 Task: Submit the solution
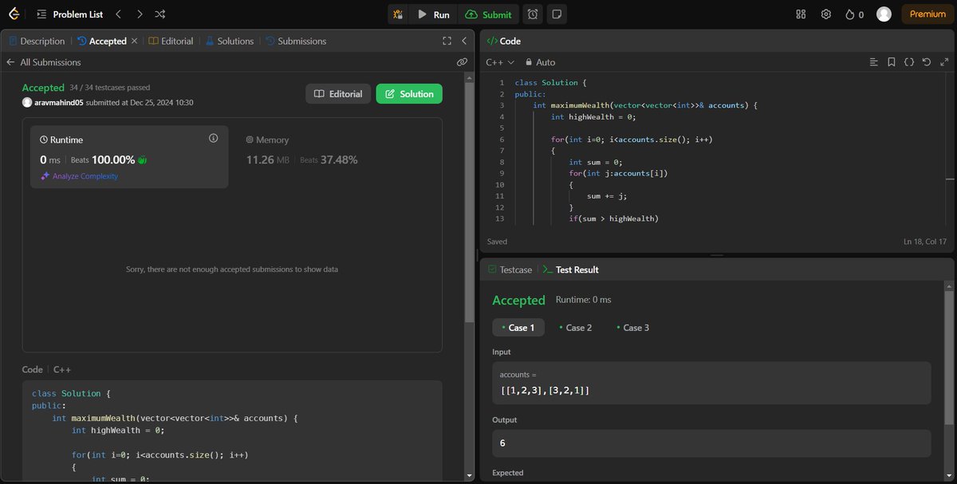(489, 14)
